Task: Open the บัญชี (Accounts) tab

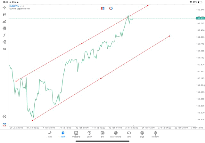Action: (x=142, y=134)
